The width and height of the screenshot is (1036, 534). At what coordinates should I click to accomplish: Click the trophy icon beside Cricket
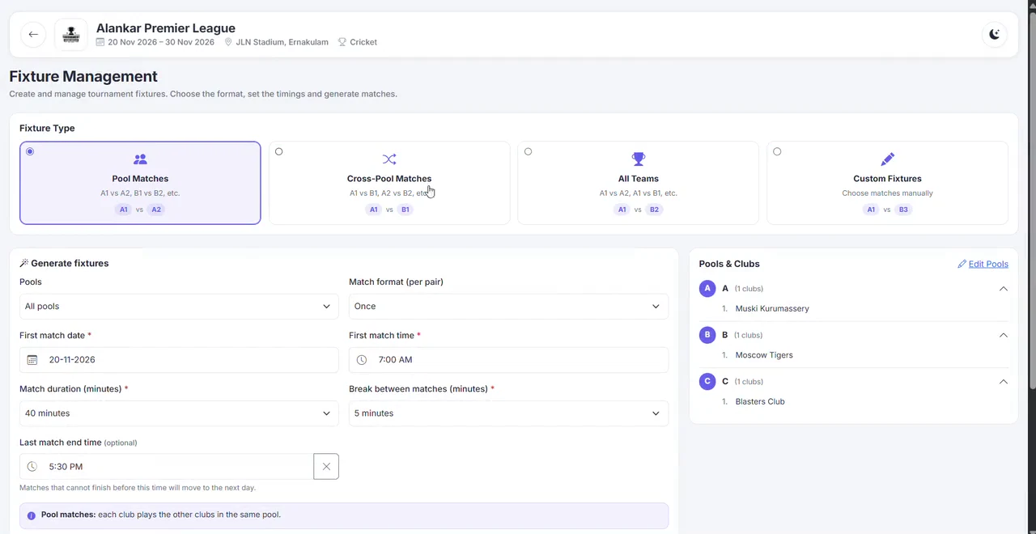342,42
